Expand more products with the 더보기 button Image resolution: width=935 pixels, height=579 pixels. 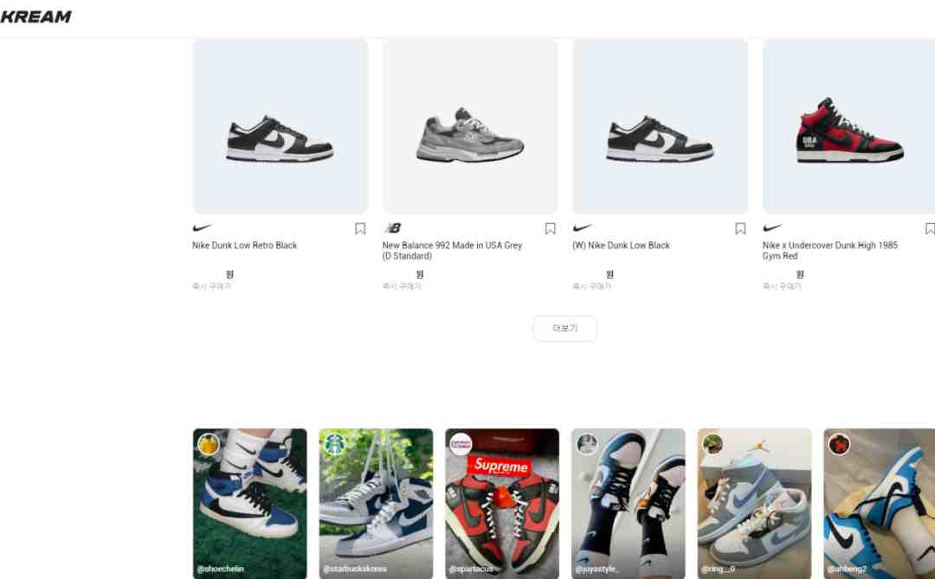(564, 329)
